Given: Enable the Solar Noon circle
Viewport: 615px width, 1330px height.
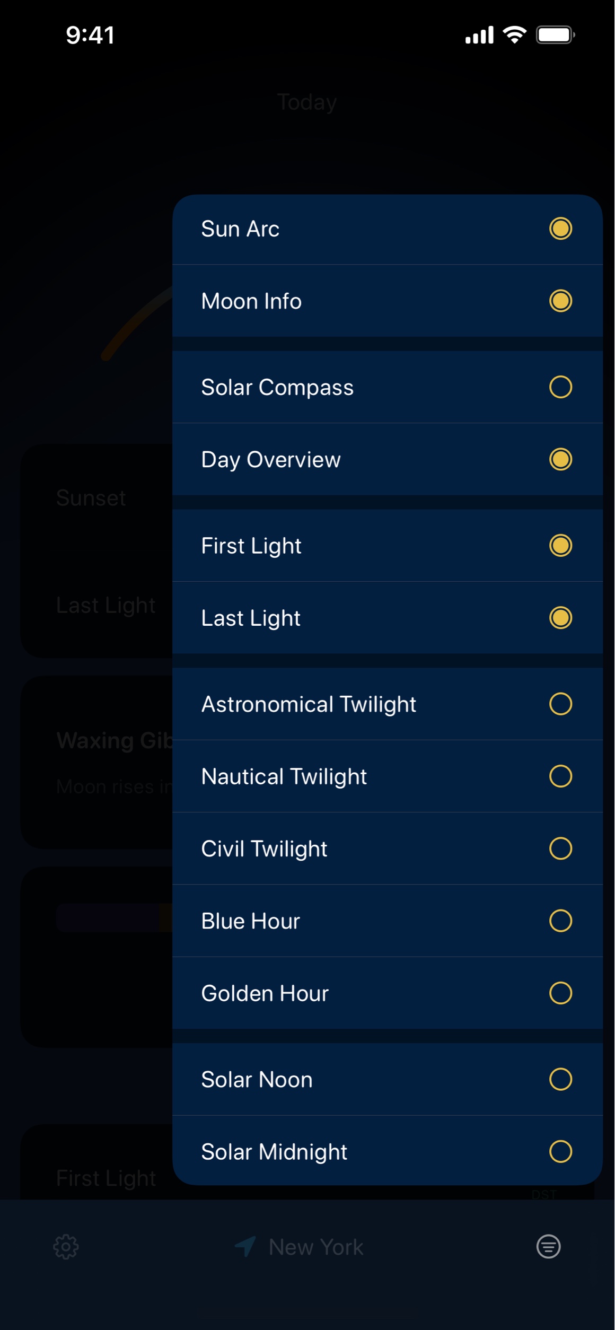Looking at the screenshot, I should (560, 1079).
